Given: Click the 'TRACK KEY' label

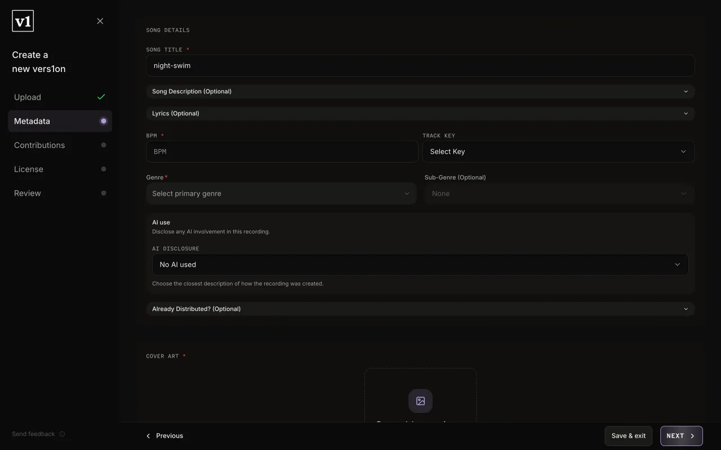Looking at the screenshot, I should click(439, 136).
